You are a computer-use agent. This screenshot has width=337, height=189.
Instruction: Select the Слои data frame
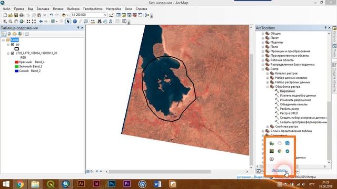(x=15, y=40)
